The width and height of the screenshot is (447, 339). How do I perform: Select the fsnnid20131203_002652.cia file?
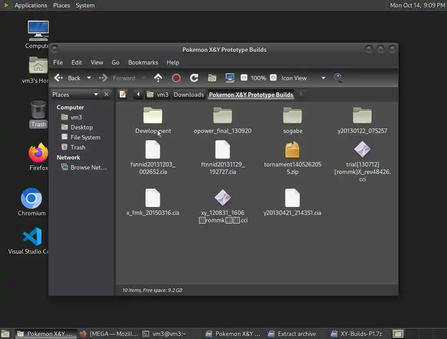[x=153, y=158]
